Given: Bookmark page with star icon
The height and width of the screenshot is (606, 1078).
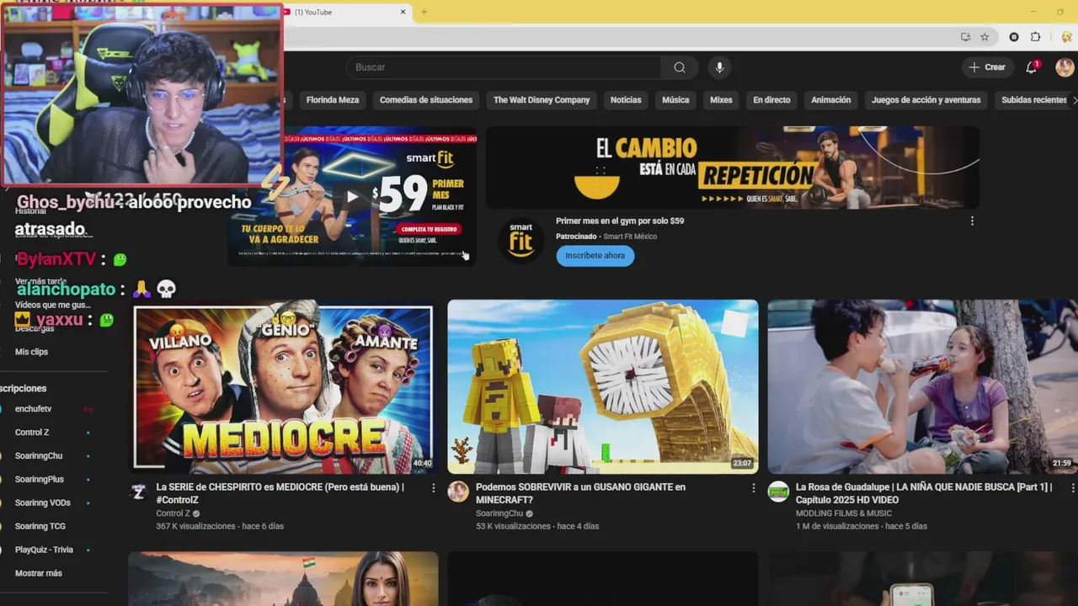Looking at the screenshot, I should click(985, 37).
